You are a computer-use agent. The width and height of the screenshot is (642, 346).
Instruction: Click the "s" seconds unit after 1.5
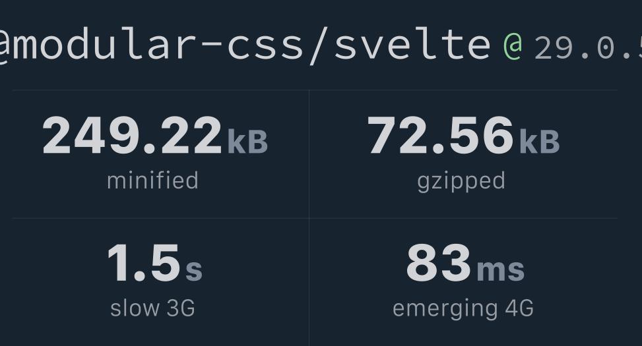tap(194, 270)
